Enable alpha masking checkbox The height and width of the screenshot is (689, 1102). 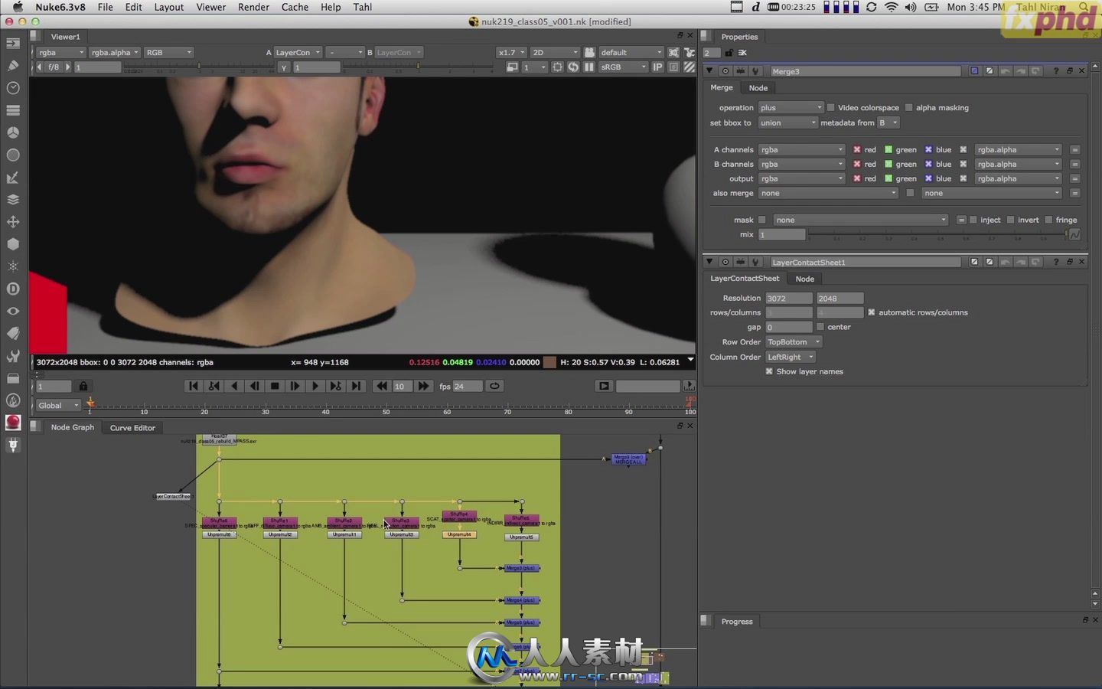tap(909, 108)
